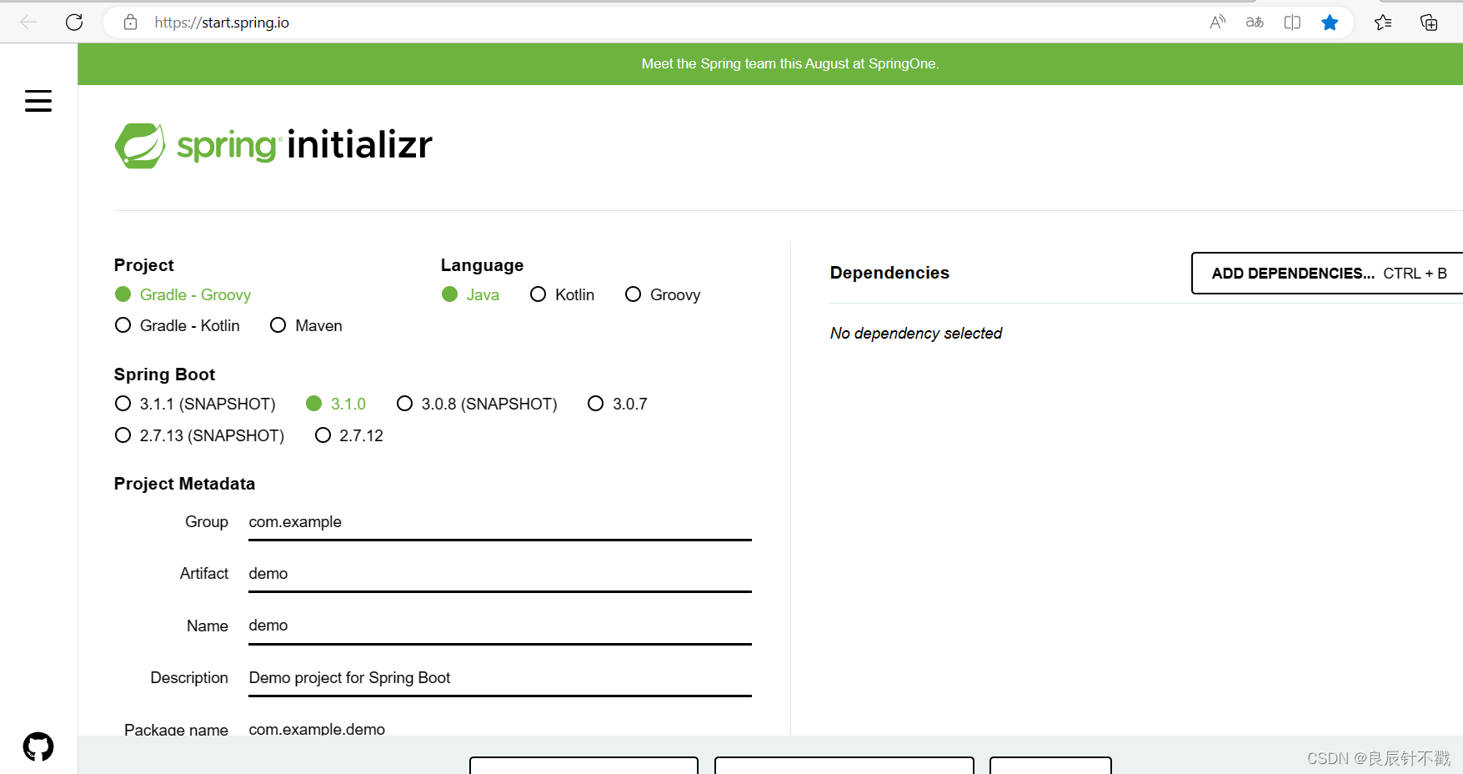Click the Description input field
Image resolution: width=1463 pixels, height=774 pixels.
click(x=500, y=678)
